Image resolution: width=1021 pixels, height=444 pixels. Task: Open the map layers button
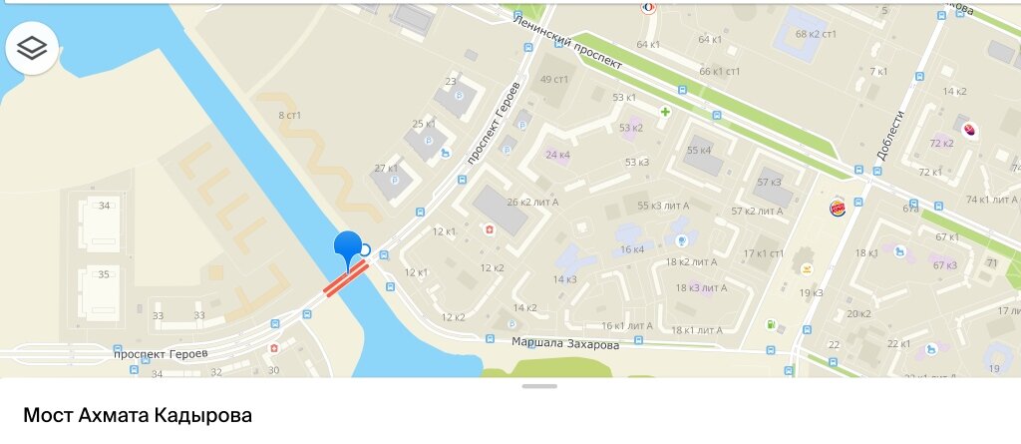32,48
